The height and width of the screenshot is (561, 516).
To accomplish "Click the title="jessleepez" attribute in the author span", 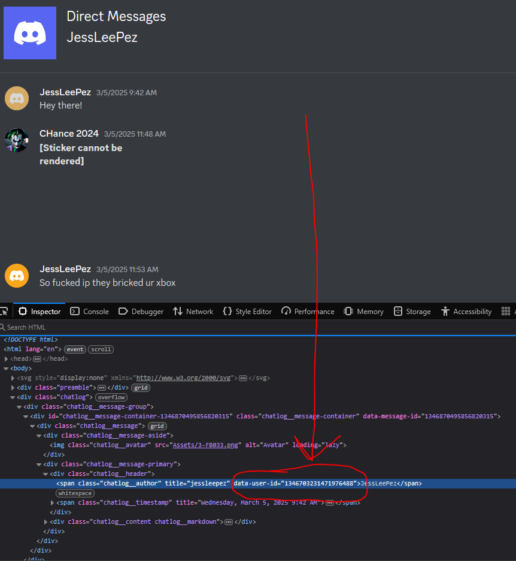I will pyautogui.click(x=198, y=483).
